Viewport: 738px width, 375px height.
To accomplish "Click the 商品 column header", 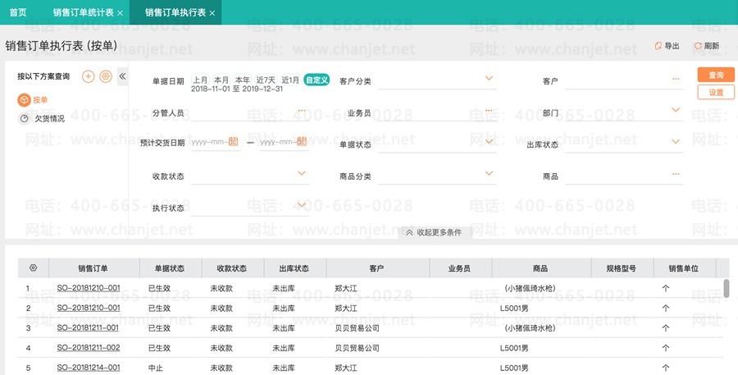I will (x=541, y=268).
